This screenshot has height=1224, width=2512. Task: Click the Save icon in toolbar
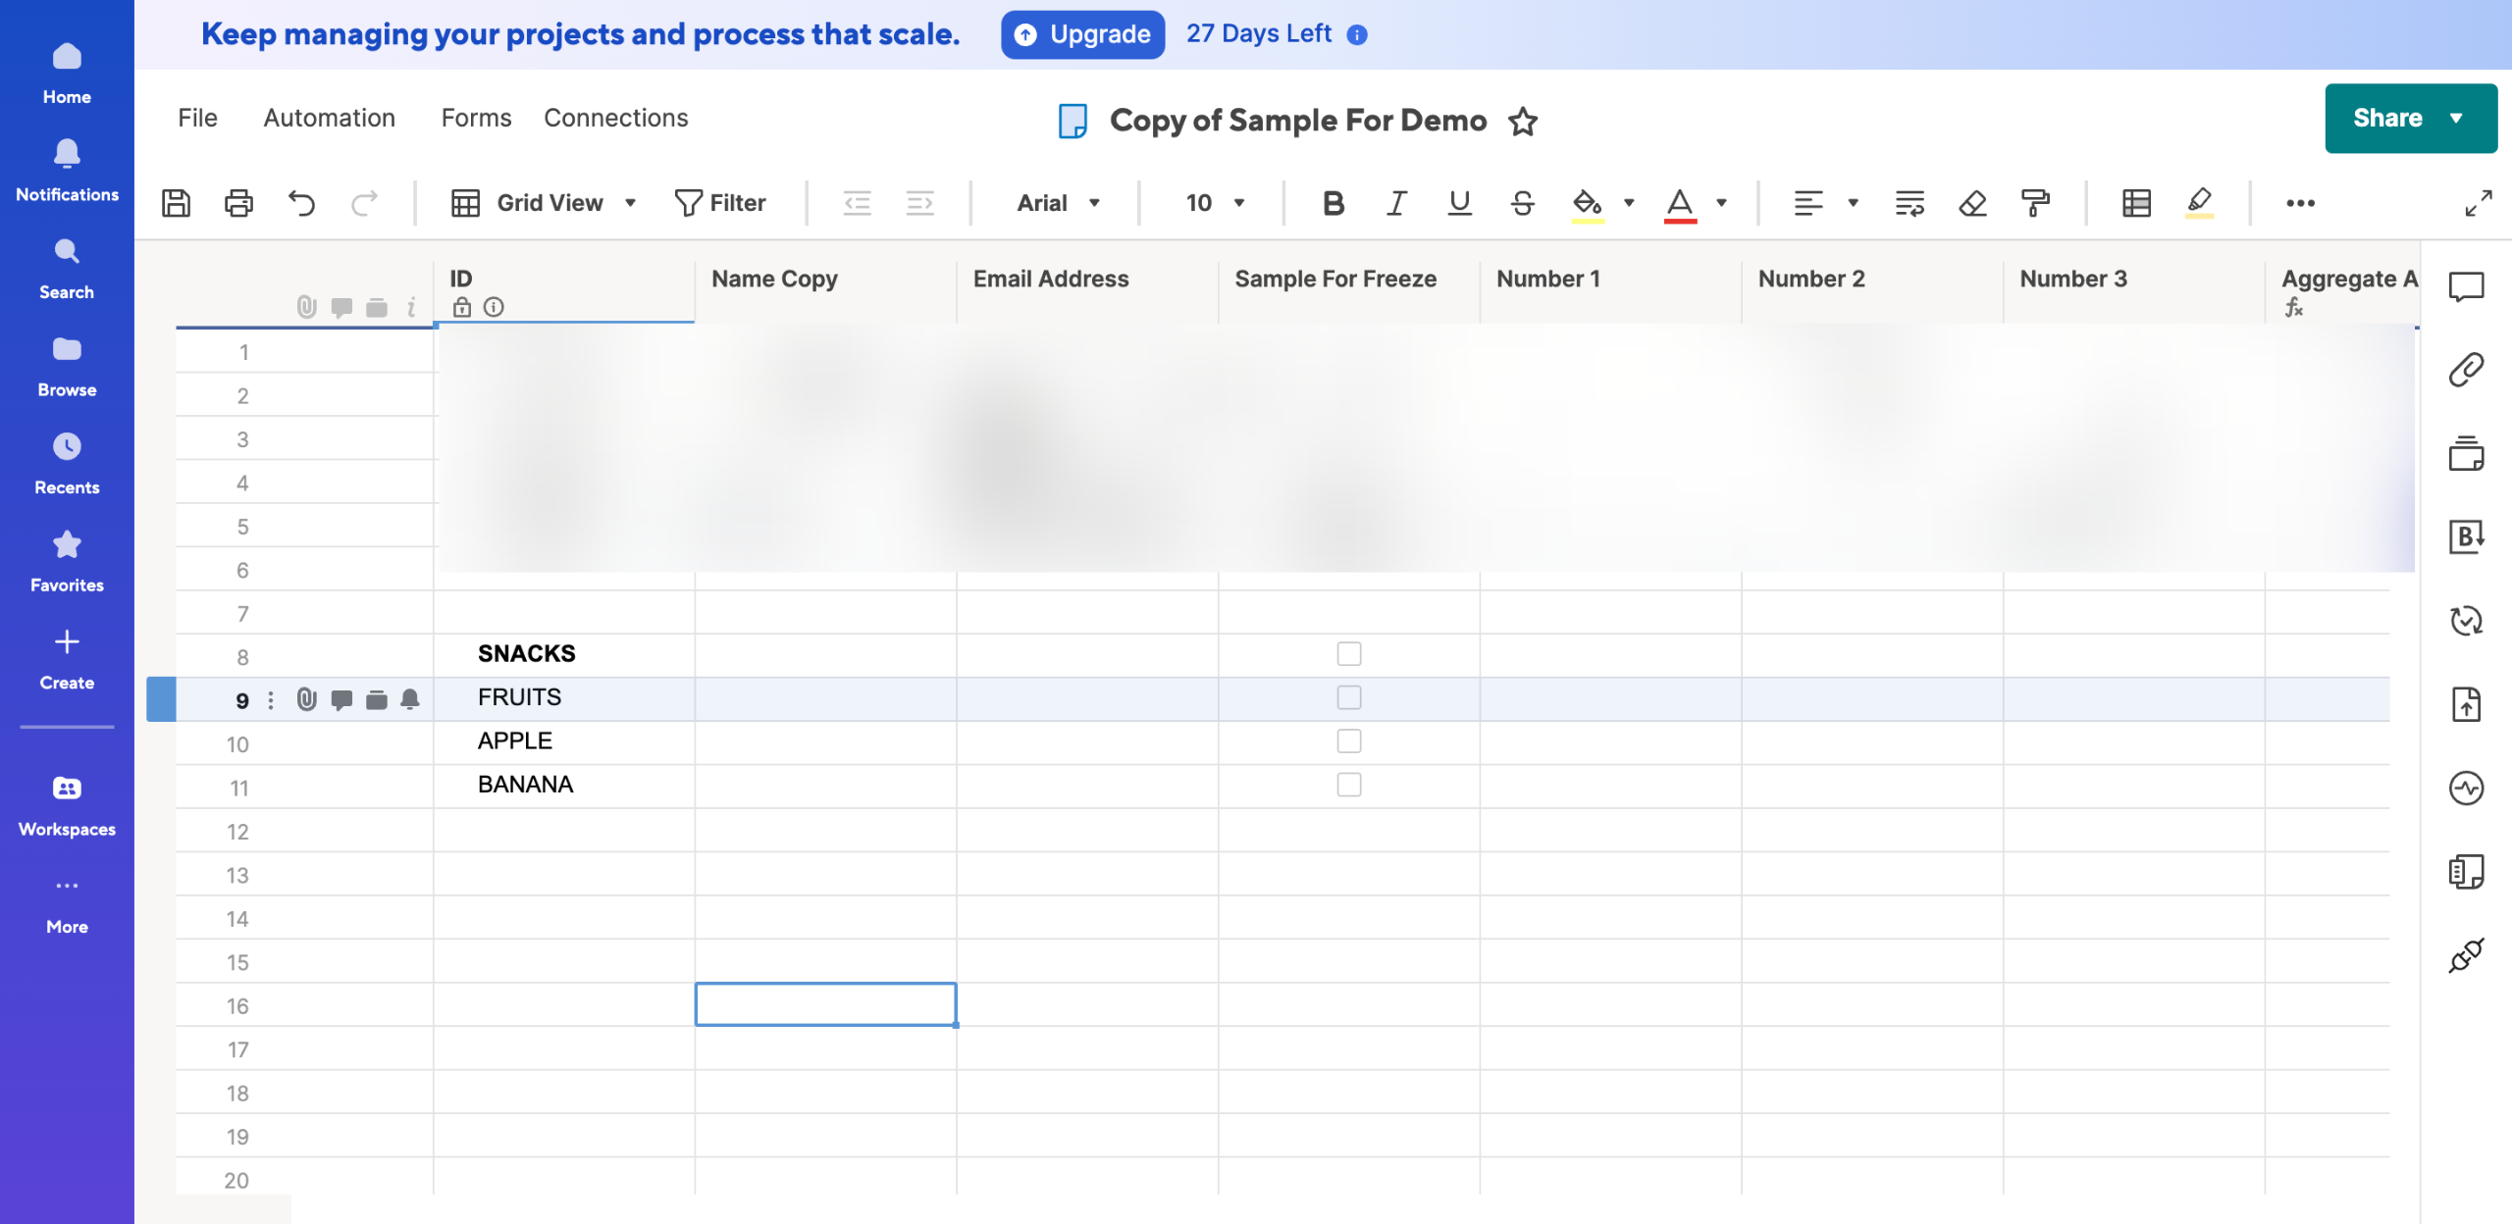[176, 203]
